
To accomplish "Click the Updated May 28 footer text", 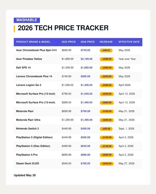I will tap(25, 175).
